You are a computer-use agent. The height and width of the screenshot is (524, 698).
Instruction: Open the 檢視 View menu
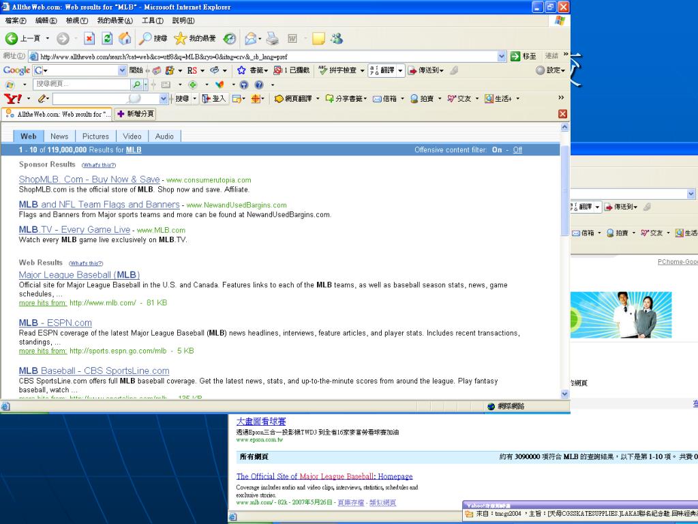[77, 20]
